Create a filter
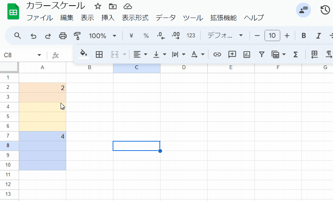Screen dimensions: 333x201 tap(262, 55)
